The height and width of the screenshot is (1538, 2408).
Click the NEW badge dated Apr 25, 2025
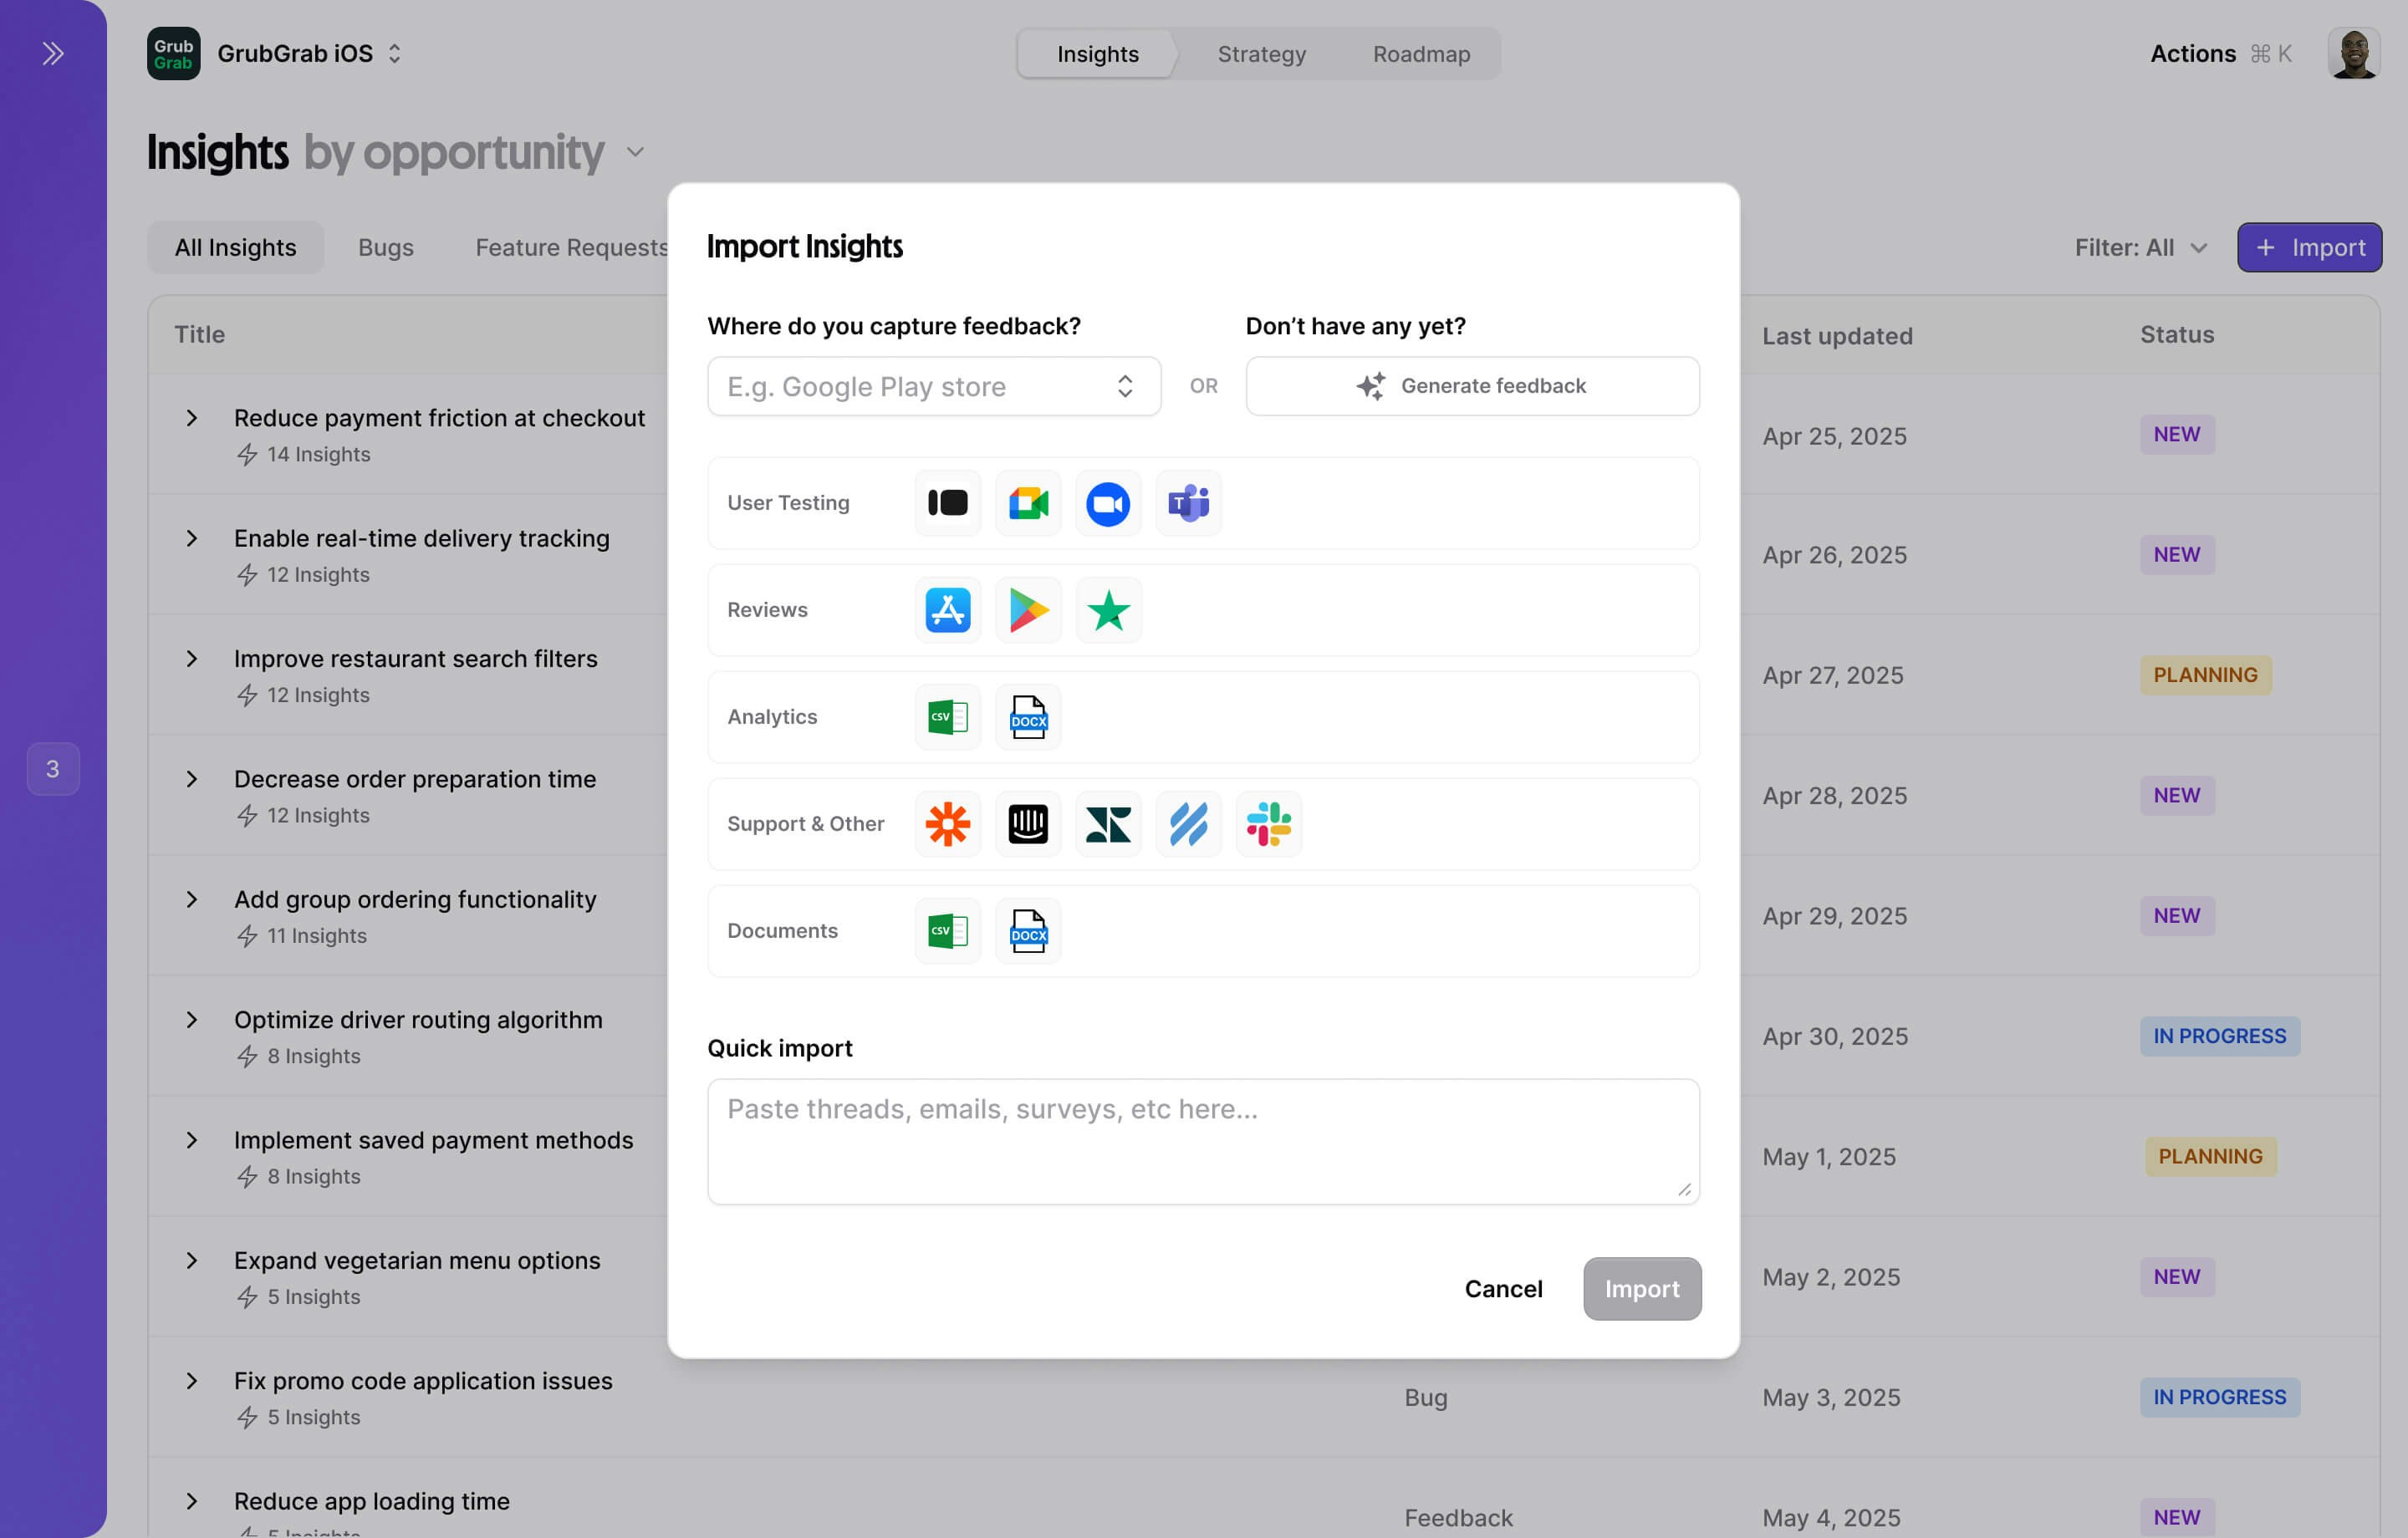point(2177,434)
